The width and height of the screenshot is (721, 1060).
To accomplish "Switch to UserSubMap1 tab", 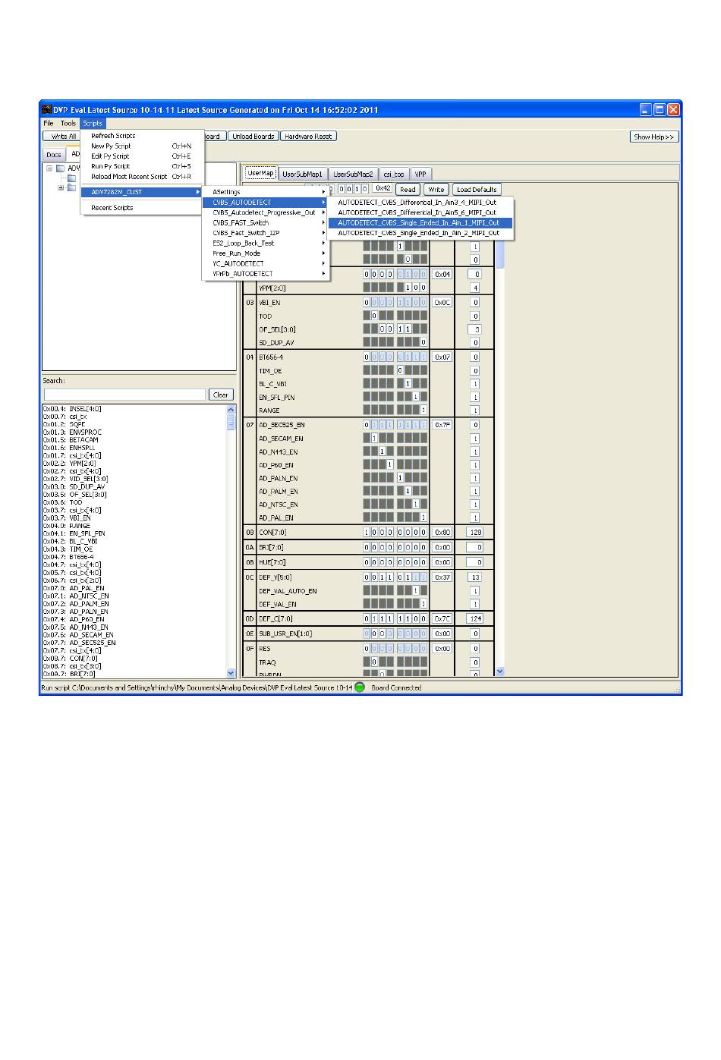I will coord(303,174).
